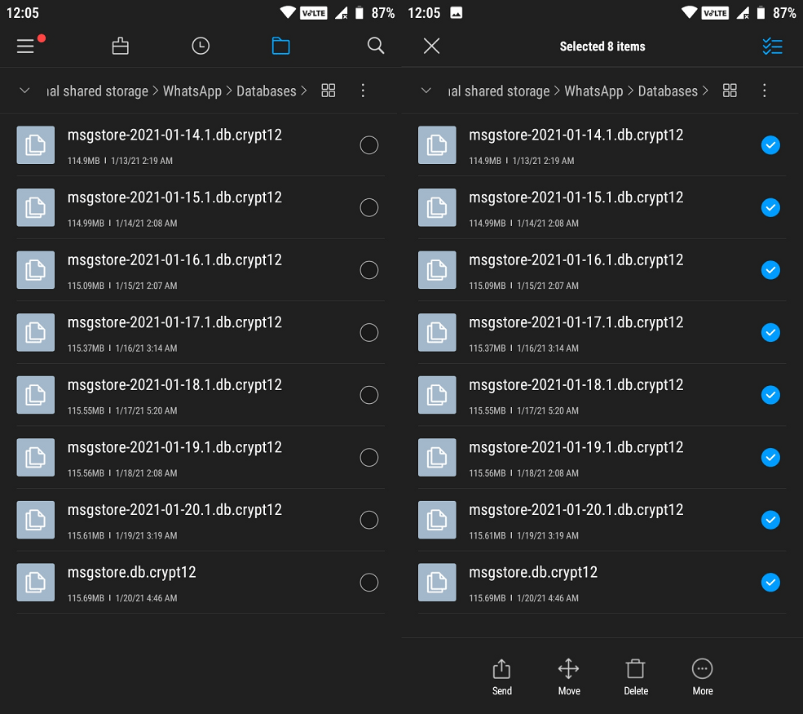803x714 pixels.
Task: Tap VoLTE indicator in left status bar
Action: 313,13
